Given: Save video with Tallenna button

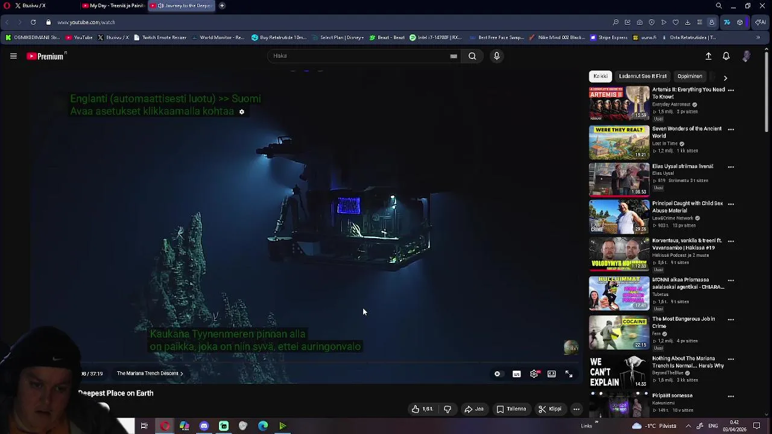Looking at the screenshot, I should (x=511, y=409).
